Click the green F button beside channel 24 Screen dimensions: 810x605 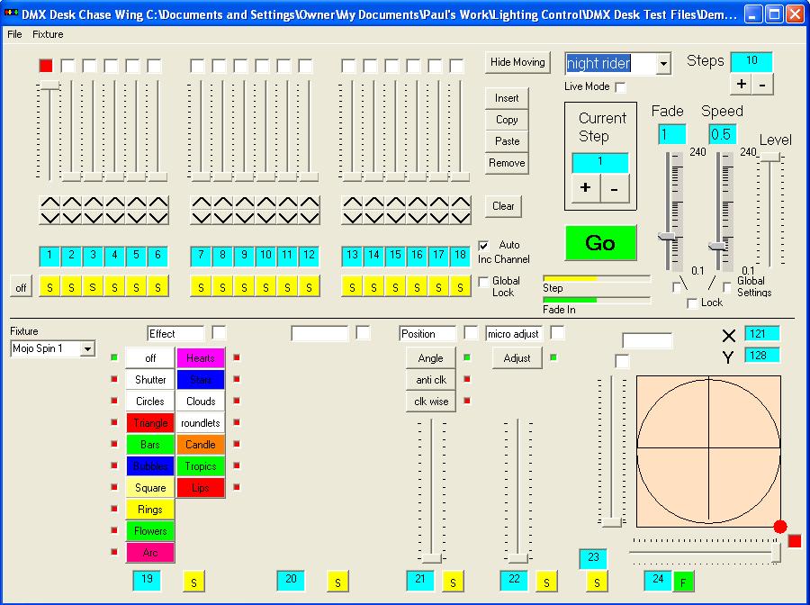684,582
